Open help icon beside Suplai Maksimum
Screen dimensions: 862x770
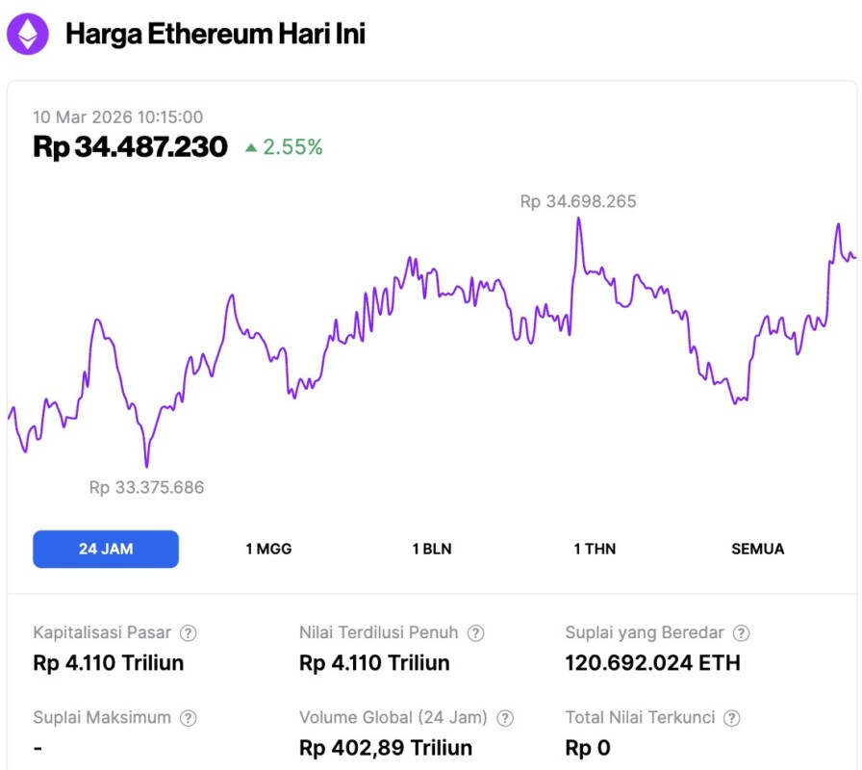189,718
